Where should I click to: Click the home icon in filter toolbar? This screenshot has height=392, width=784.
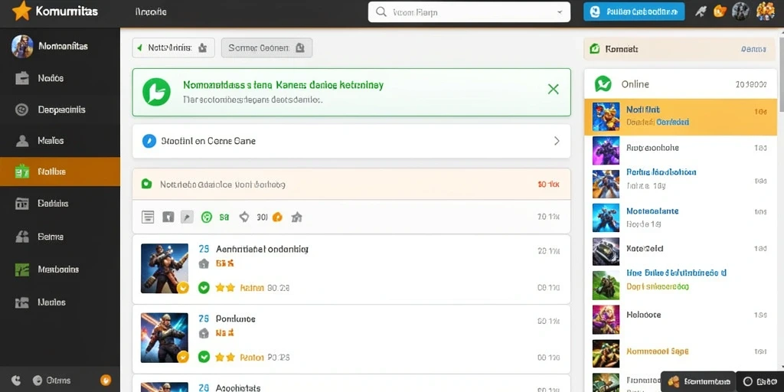(x=296, y=217)
